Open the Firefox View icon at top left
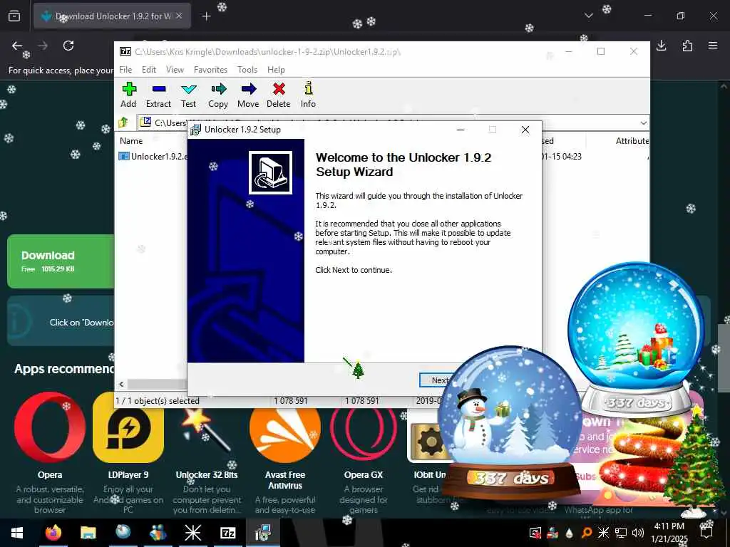 point(14,16)
